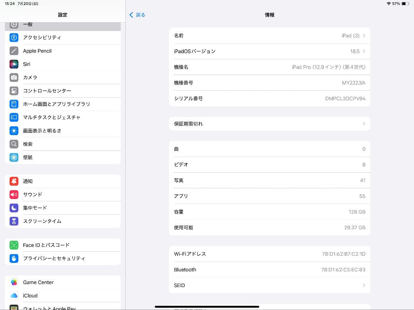This screenshot has height=310, width=414.
Task: Open the Control Center icon
Action: (14, 91)
